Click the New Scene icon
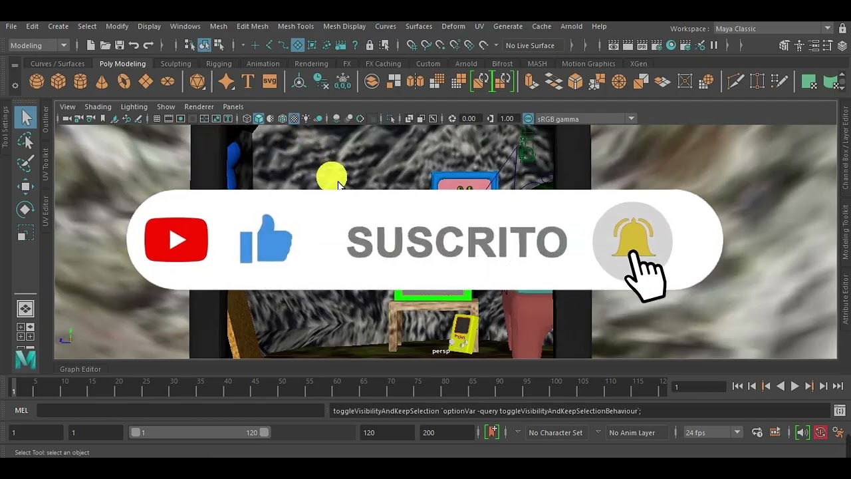The height and width of the screenshot is (479, 851). click(x=90, y=45)
